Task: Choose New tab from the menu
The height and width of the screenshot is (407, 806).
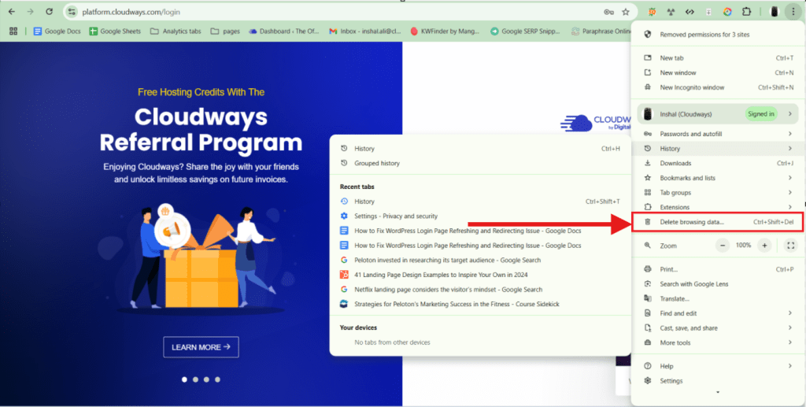Action: 718,58
